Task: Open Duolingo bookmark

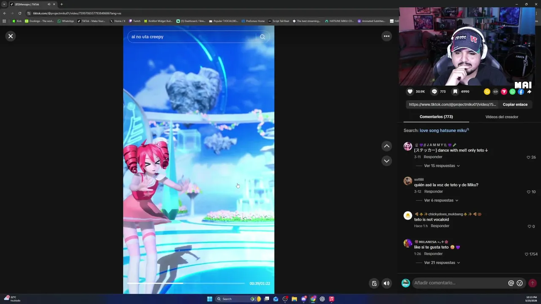Action: click(x=39, y=21)
